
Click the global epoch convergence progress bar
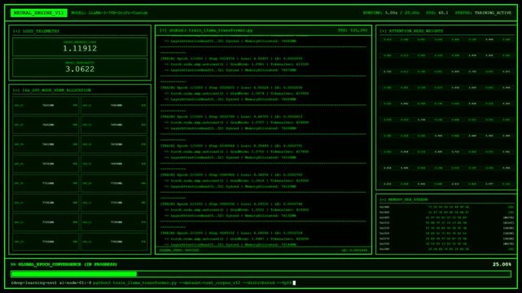point(261,274)
